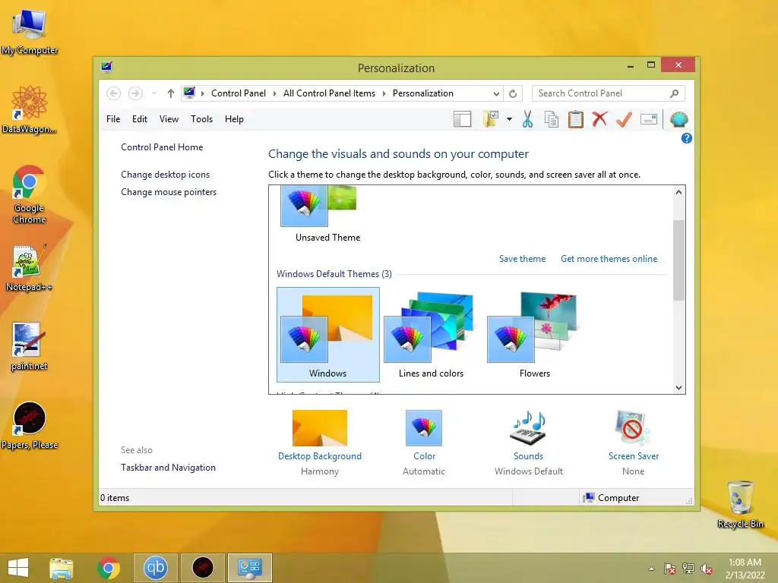
Task: Click theme list scroll down arrow
Action: click(x=678, y=388)
